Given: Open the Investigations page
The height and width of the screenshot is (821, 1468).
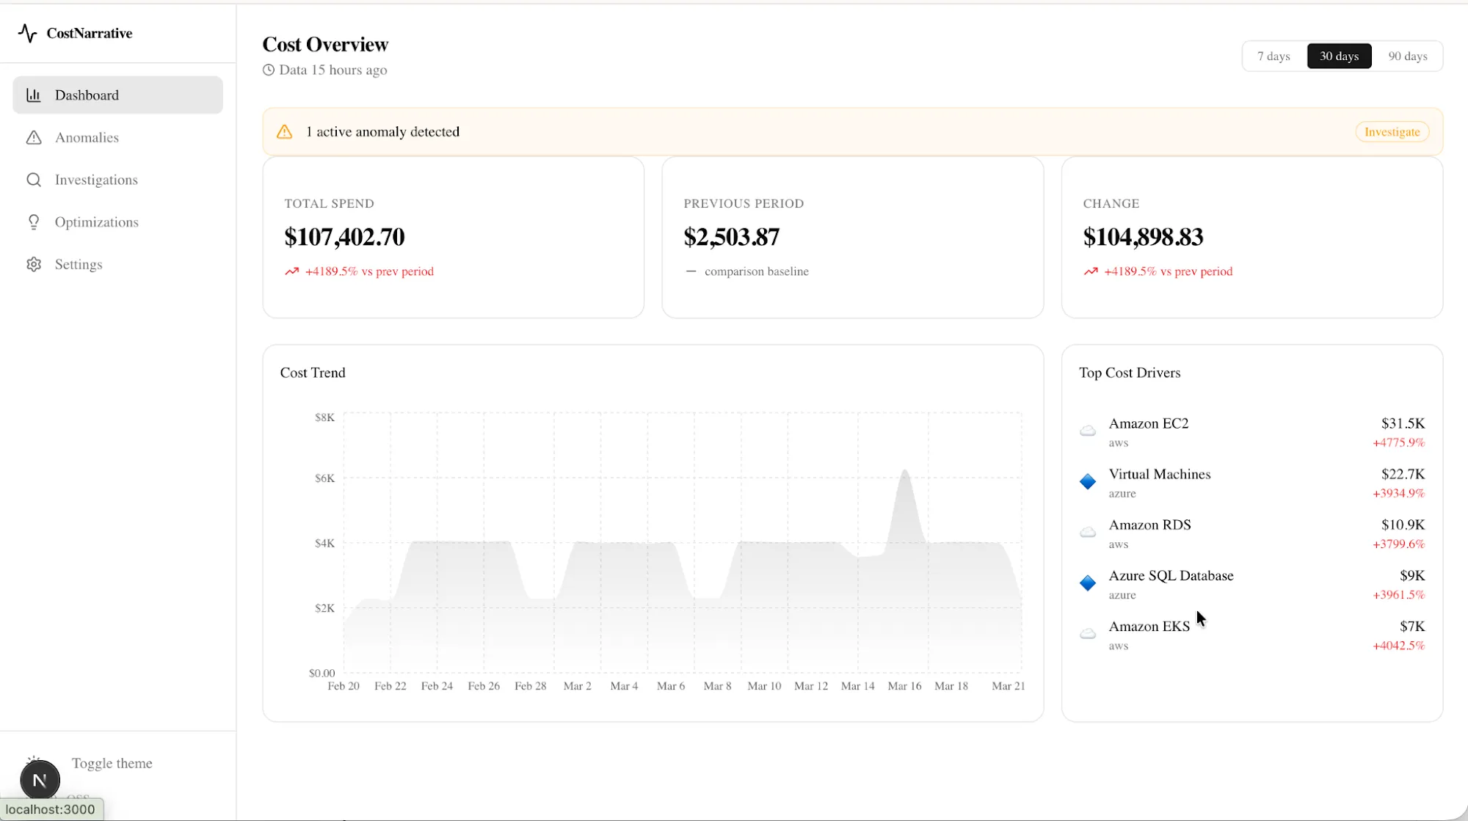Looking at the screenshot, I should coord(117,180).
